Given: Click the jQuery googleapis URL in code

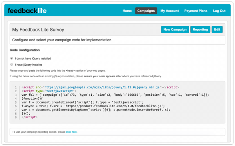Looking at the screenshot, I should point(102,87).
